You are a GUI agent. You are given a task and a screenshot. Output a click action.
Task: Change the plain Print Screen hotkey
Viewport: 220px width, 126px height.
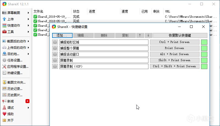(174, 48)
